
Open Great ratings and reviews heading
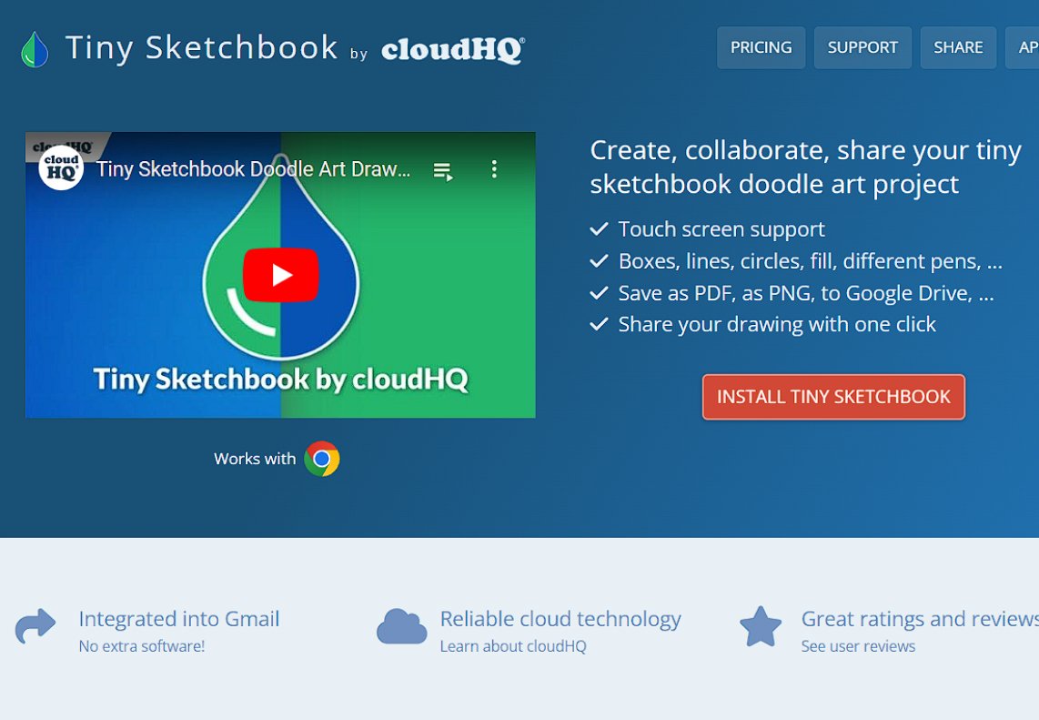(920, 619)
